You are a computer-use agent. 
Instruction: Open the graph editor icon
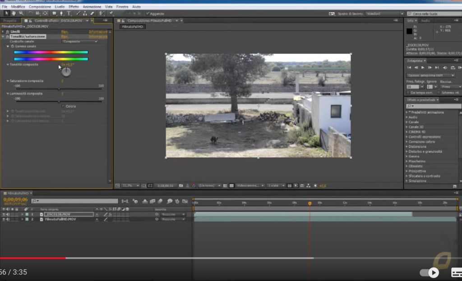[x=185, y=201]
